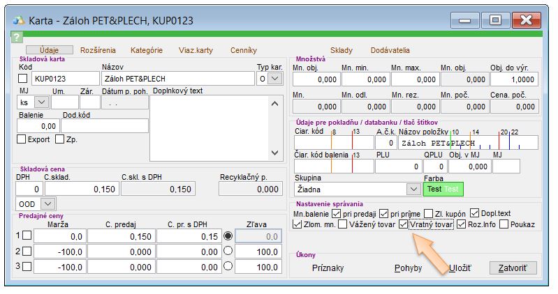Screen dimensions: 558x294
Task: Click the green Farba Test color swatch
Action: [443, 189]
